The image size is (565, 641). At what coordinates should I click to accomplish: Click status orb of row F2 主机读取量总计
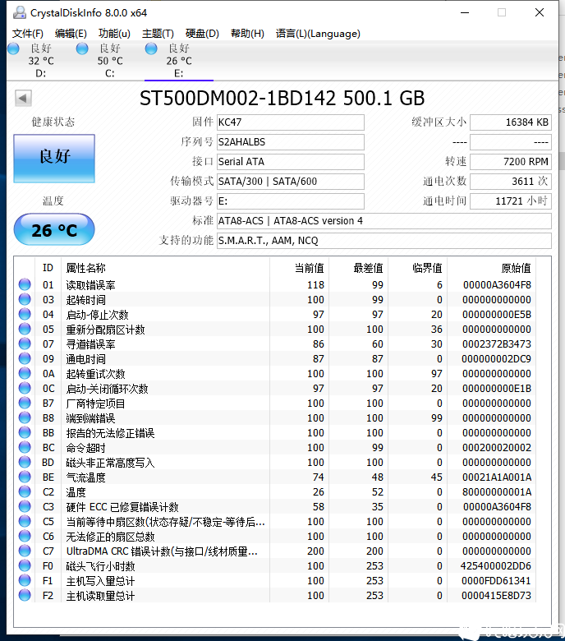pos(25,595)
